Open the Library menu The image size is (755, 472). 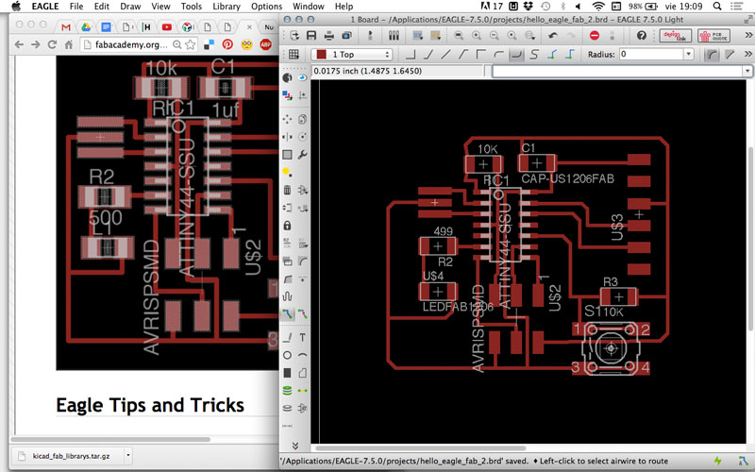(226, 7)
